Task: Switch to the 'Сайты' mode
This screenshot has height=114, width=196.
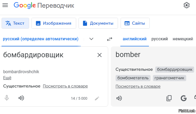Action: [135, 23]
